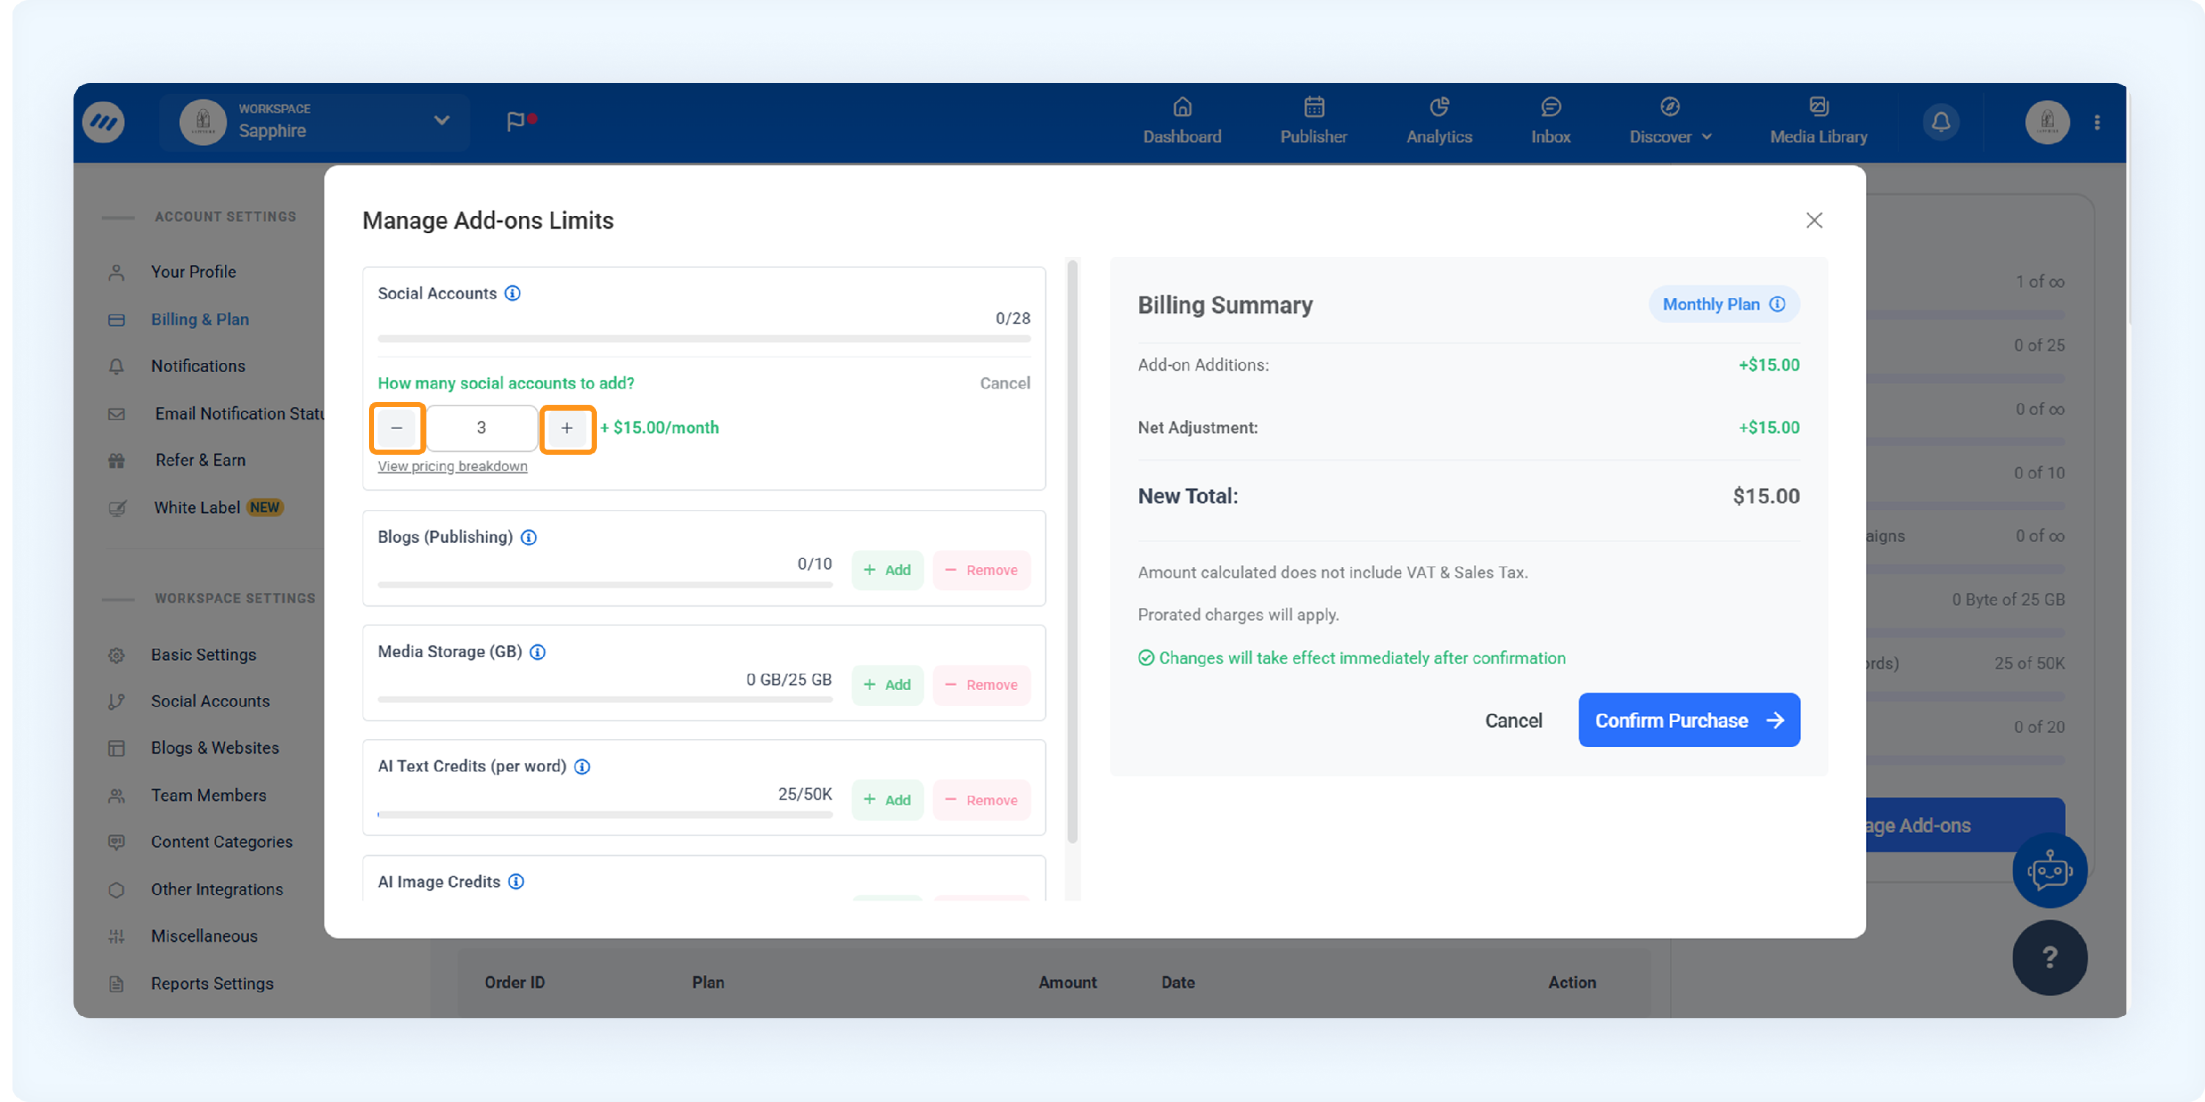Show info for AI Image Credits
The height and width of the screenshot is (1102, 2205).
click(516, 882)
